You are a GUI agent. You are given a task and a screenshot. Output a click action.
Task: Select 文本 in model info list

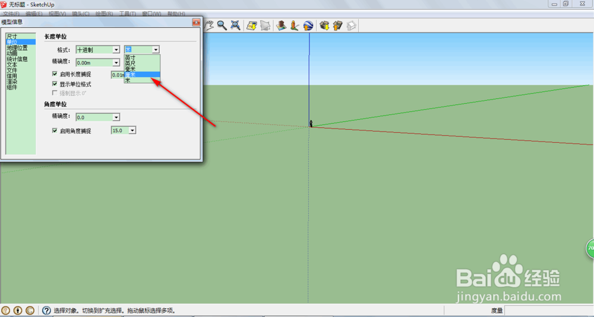click(21, 65)
